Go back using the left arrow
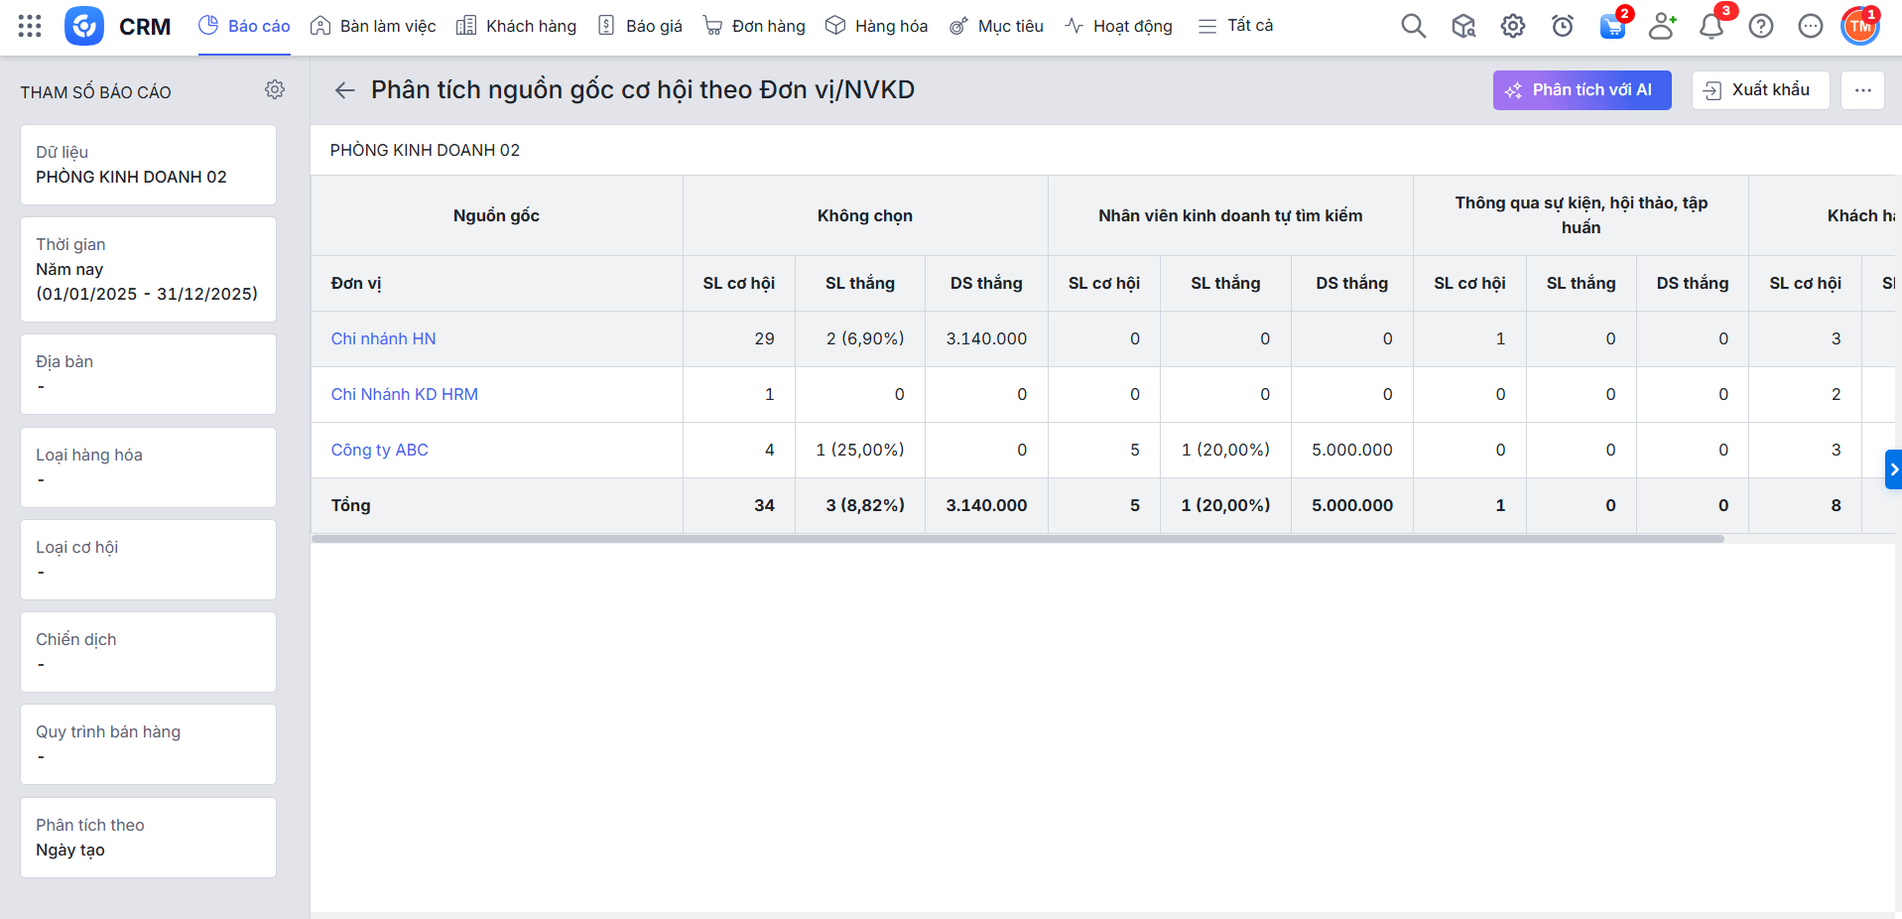The height and width of the screenshot is (919, 1902). 344,90
